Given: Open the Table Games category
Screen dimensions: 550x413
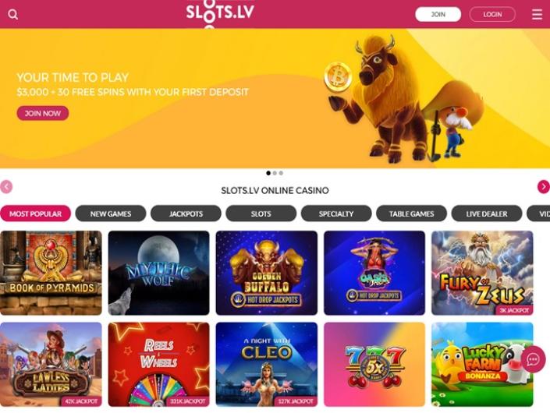Looking at the screenshot, I should pyautogui.click(x=411, y=214).
